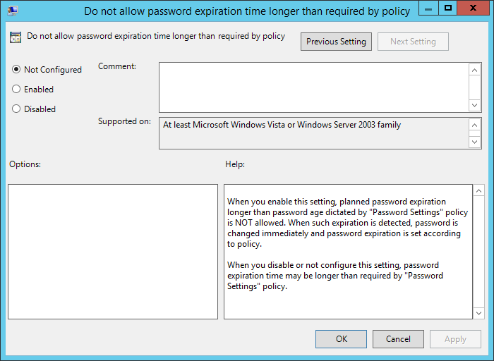Maximize the policy setting dialog
The image size is (494, 361).
click(447, 8)
